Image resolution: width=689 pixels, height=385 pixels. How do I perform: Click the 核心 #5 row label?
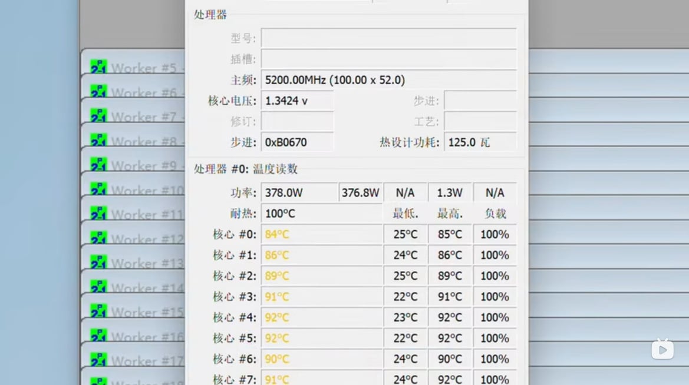235,338
